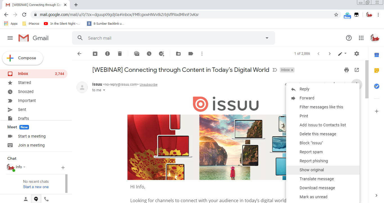Report email as spam icon
Viewport: 384px width, 203px height.
pyautogui.click(x=107, y=54)
